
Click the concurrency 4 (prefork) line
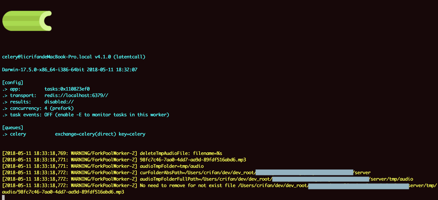(38, 108)
